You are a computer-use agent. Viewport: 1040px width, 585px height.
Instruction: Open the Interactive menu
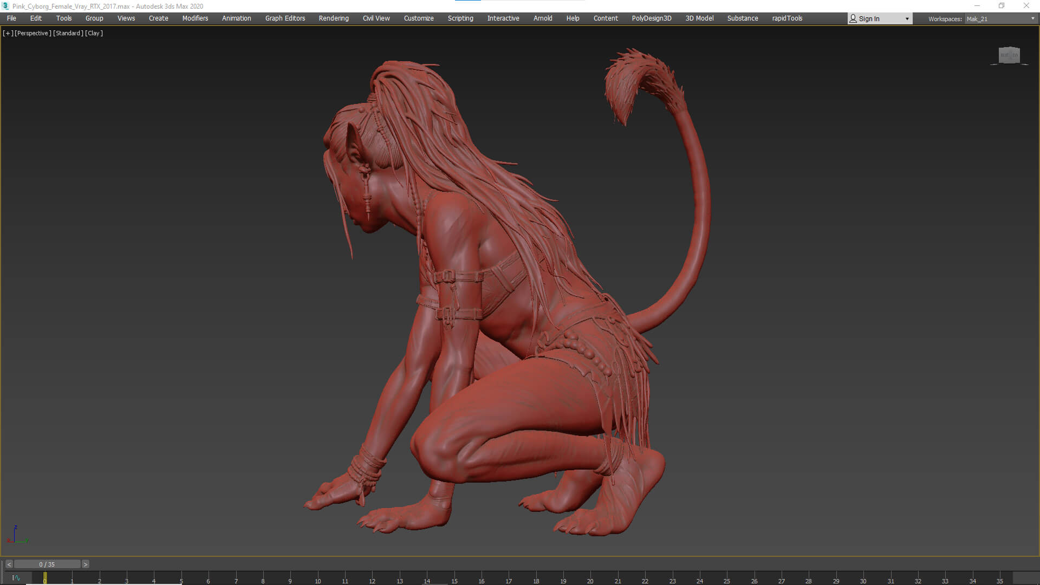click(x=503, y=18)
